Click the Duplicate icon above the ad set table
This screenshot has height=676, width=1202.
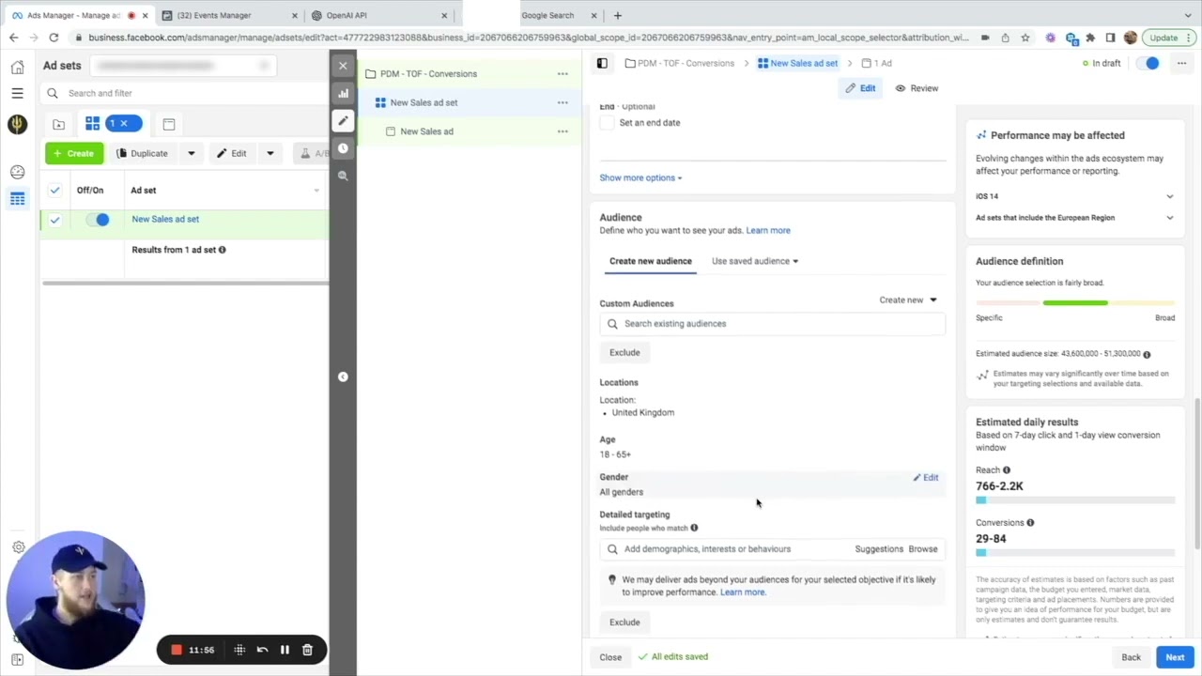point(121,153)
